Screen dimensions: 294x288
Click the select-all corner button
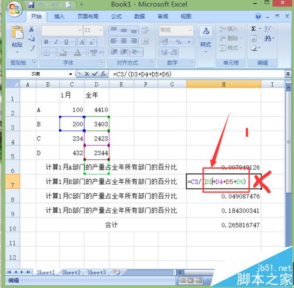pyautogui.click(x=12, y=84)
